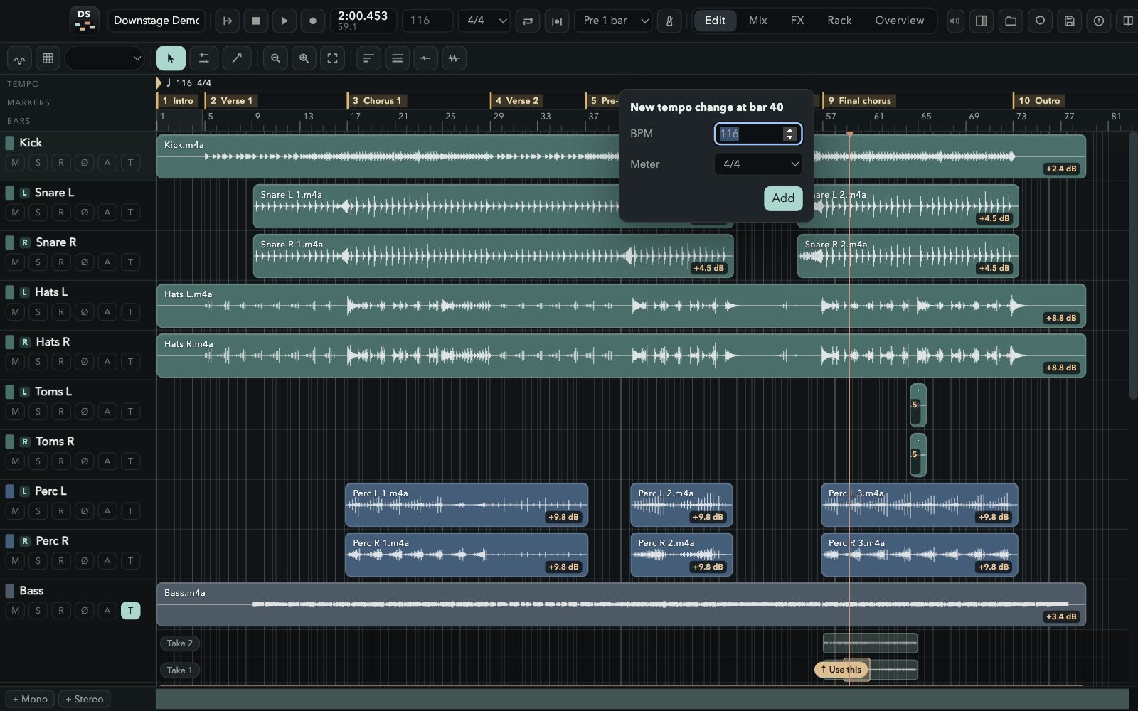Click the info icon in top bar
1138x711 pixels.
(x=1099, y=21)
